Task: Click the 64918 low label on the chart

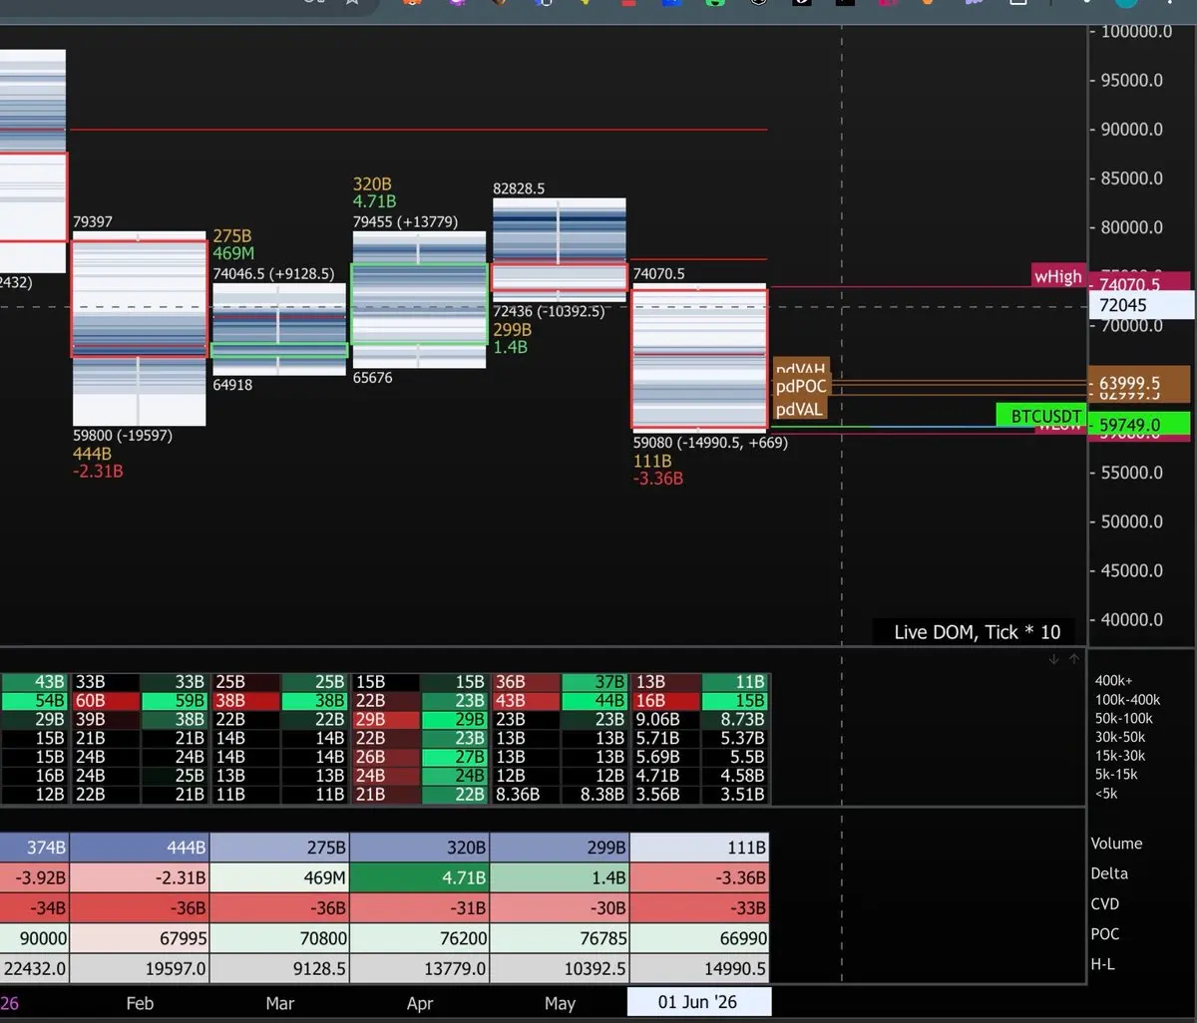Action: pos(232,384)
